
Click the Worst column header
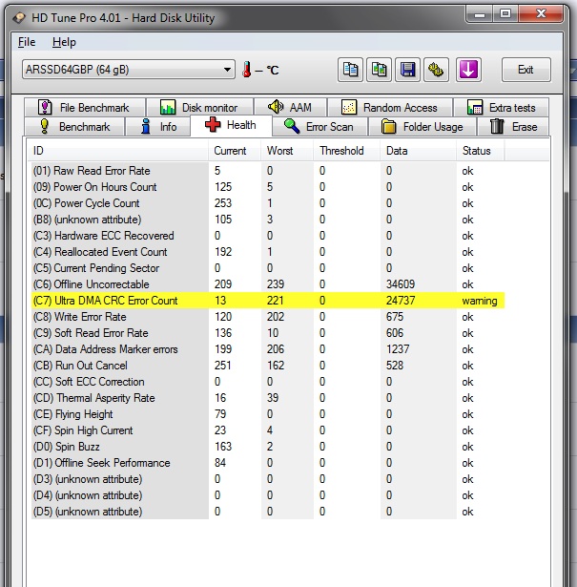287,151
